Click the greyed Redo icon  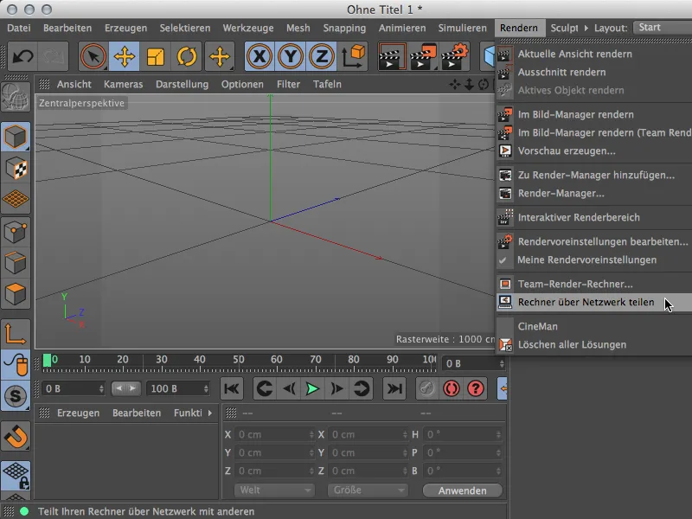(x=53, y=56)
